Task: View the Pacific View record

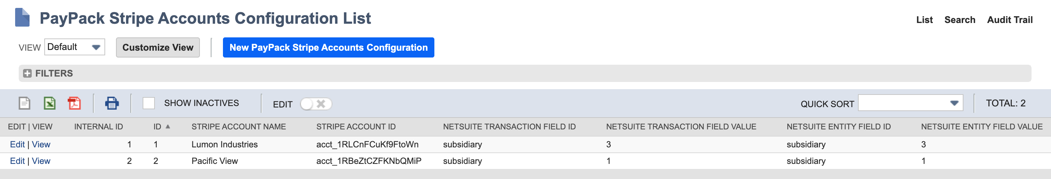Action: 41,161
